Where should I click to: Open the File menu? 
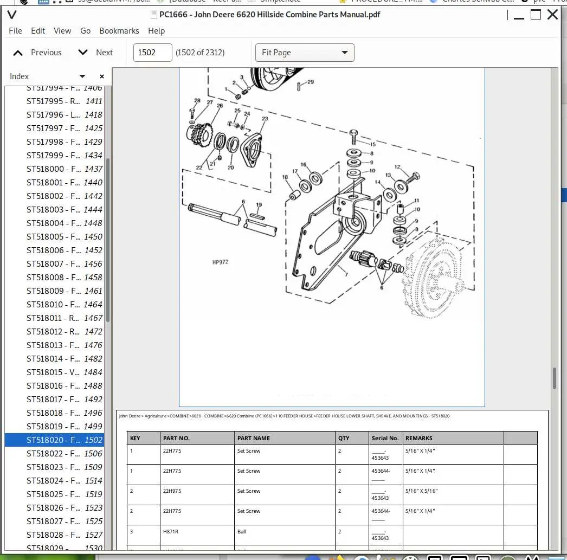(x=15, y=31)
